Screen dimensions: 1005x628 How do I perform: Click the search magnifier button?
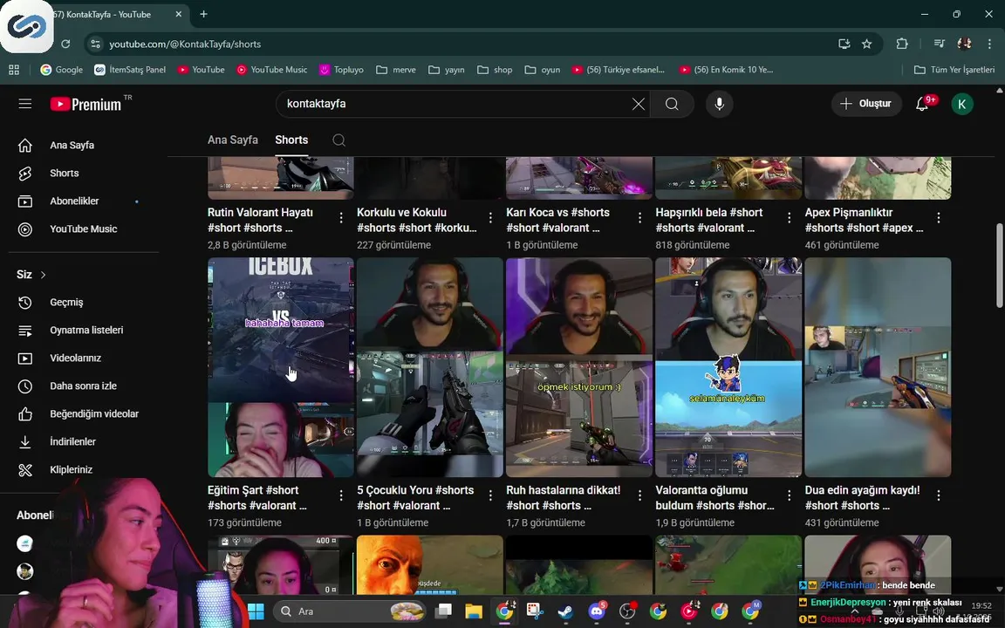[672, 104]
